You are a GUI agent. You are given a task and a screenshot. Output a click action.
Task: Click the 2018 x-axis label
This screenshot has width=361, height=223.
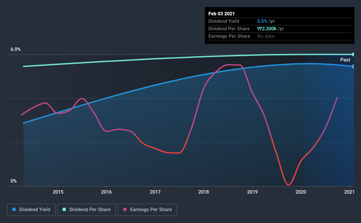(x=204, y=192)
